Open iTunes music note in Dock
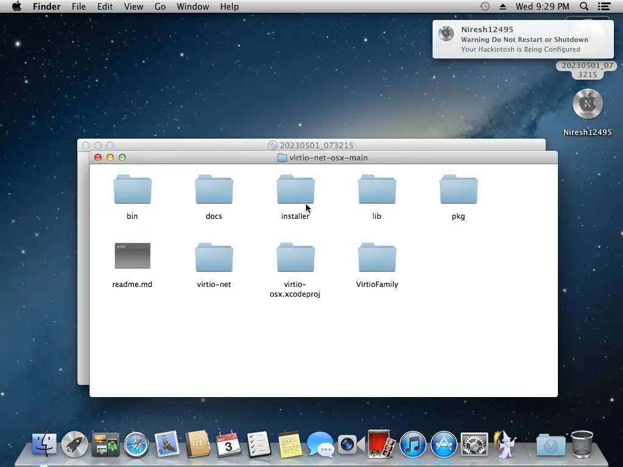This screenshot has width=623, height=467. click(412, 445)
